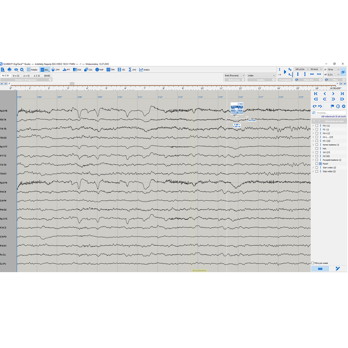Open the Linijka dropdown

[261, 75]
